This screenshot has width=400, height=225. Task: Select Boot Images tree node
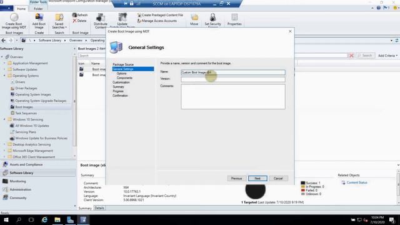pyautogui.click(x=24, y=107)
